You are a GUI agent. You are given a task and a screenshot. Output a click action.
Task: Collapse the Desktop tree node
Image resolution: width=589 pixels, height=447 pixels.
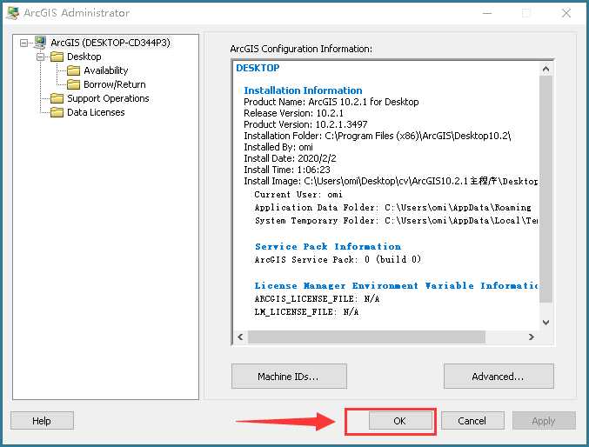(41, 57)
